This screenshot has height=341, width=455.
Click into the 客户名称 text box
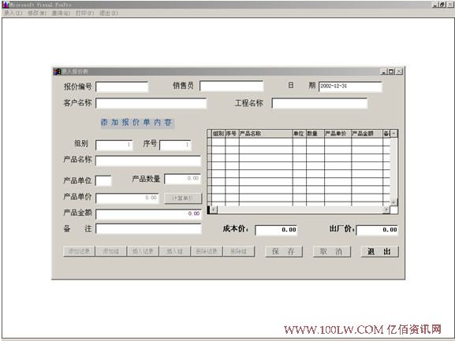[x=151, y=103]
